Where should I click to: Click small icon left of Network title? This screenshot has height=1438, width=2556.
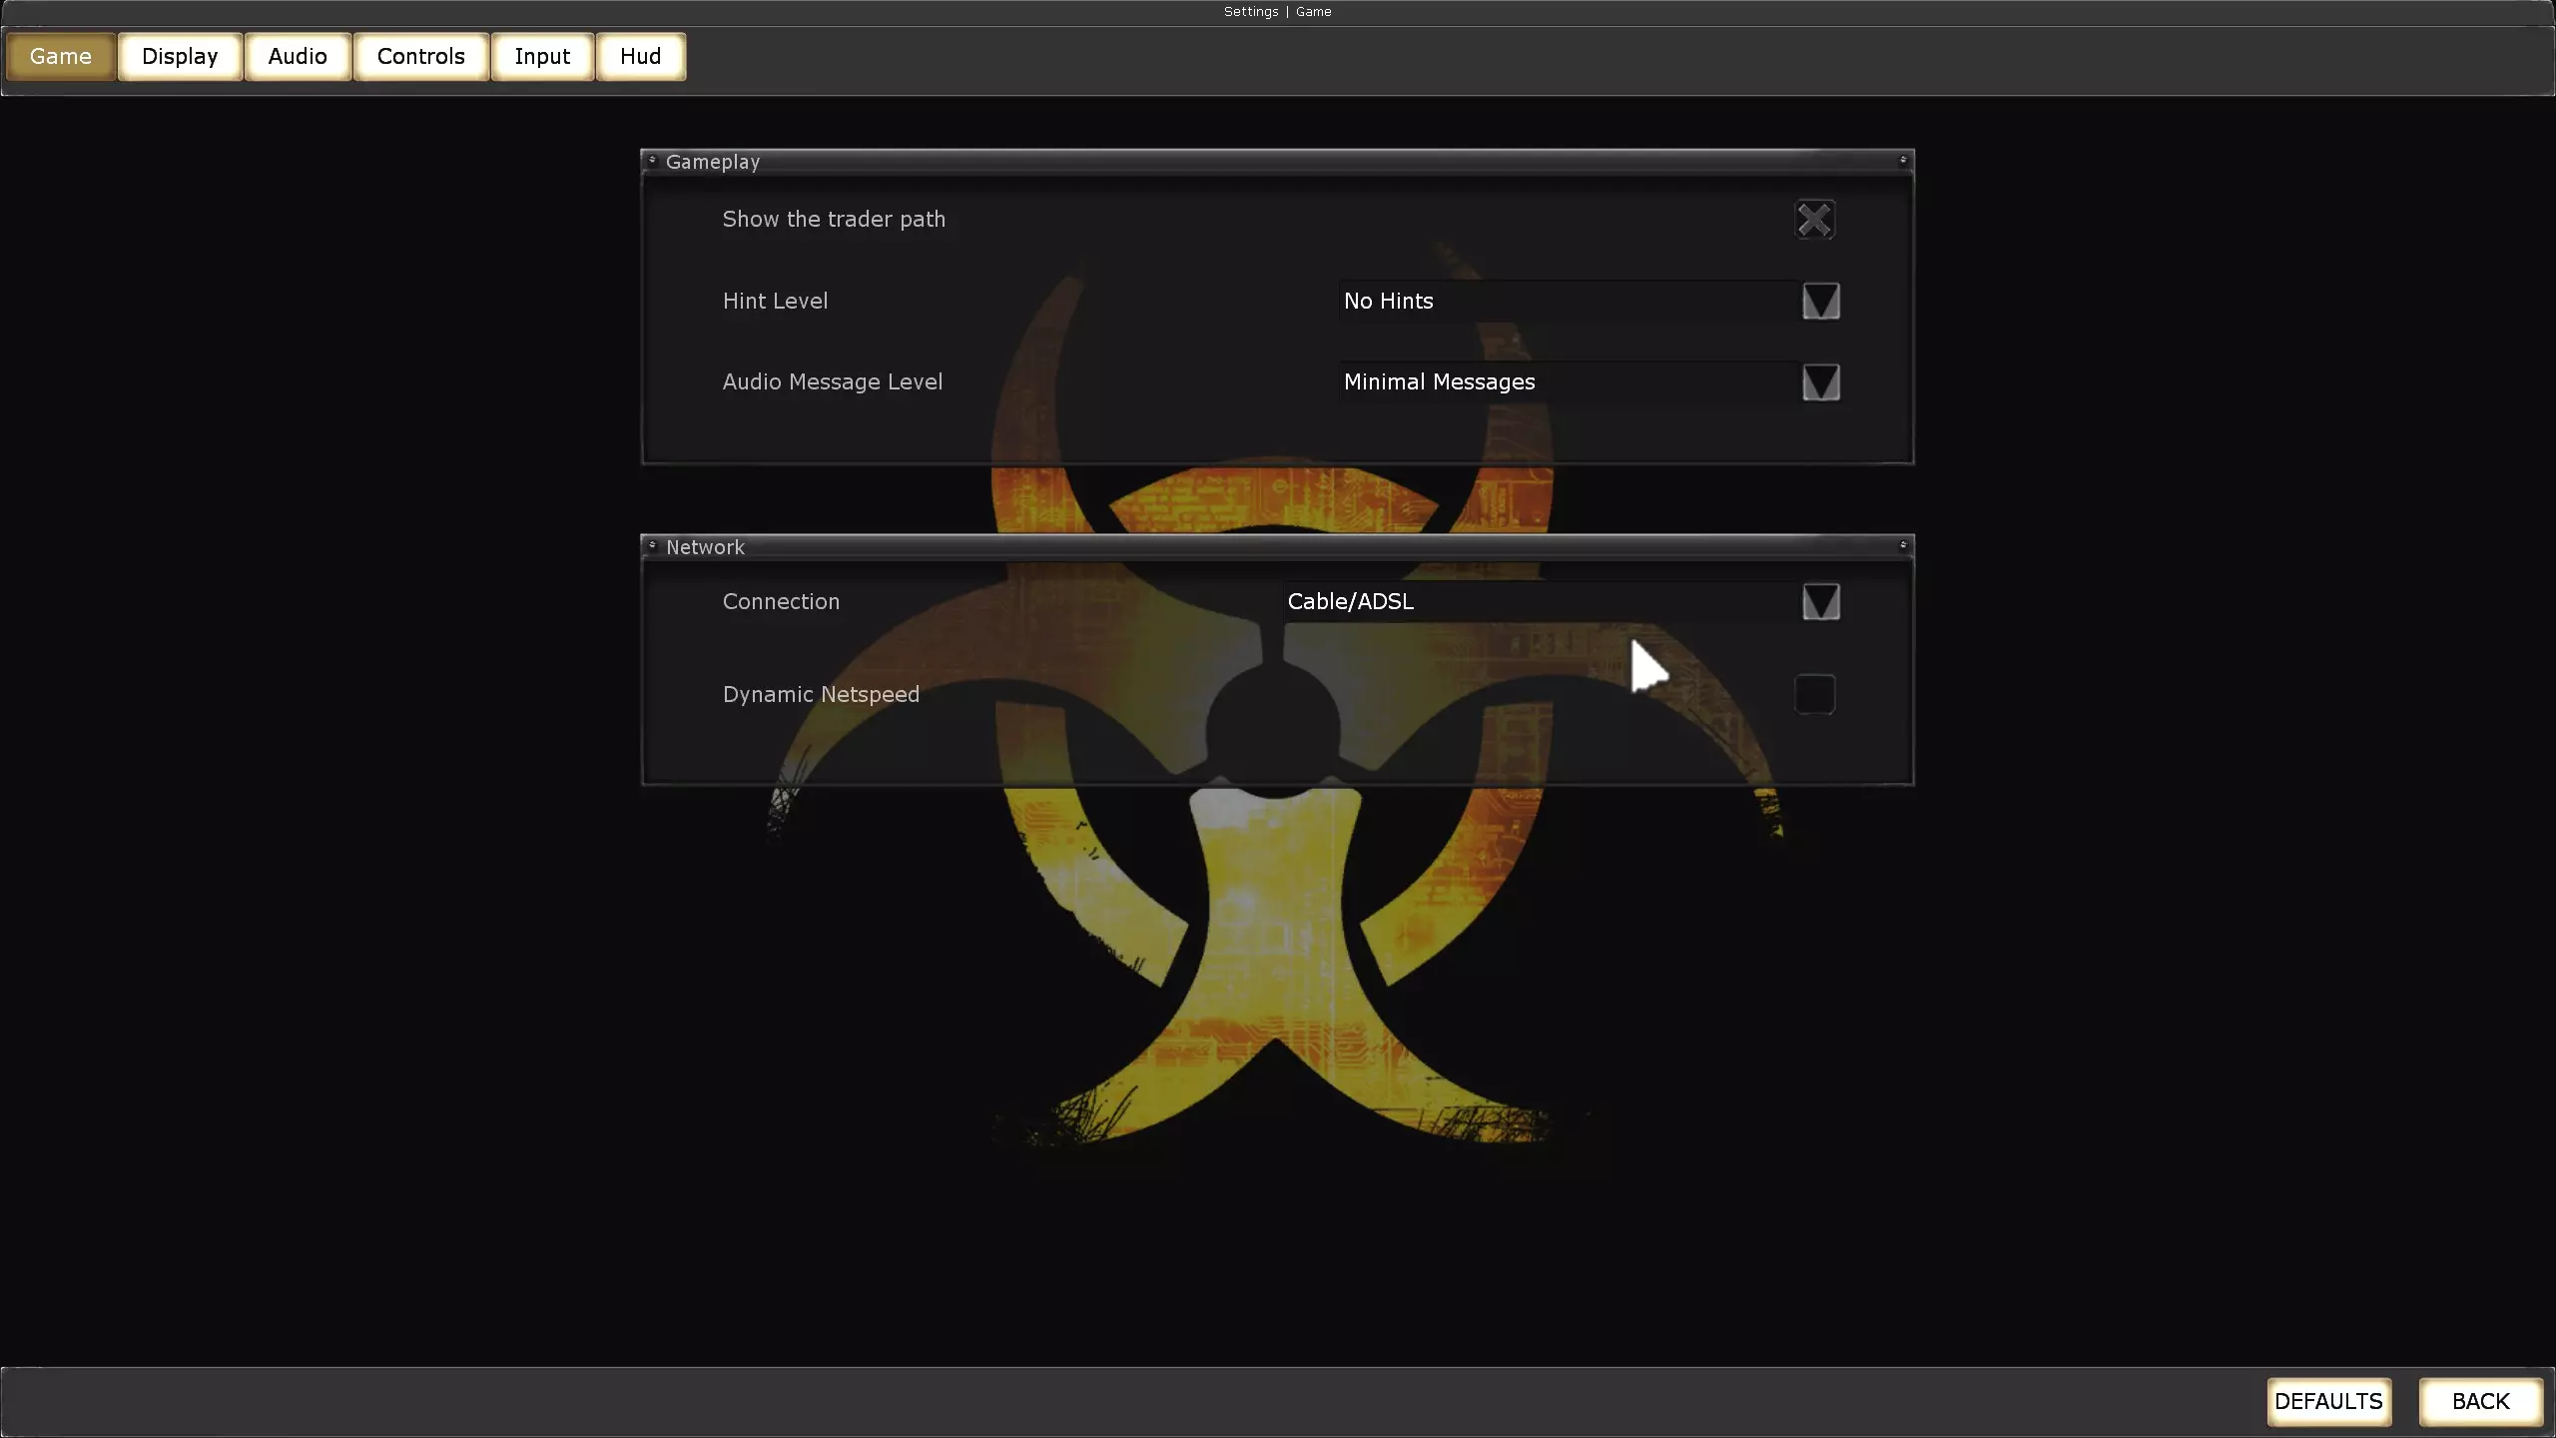652,545
